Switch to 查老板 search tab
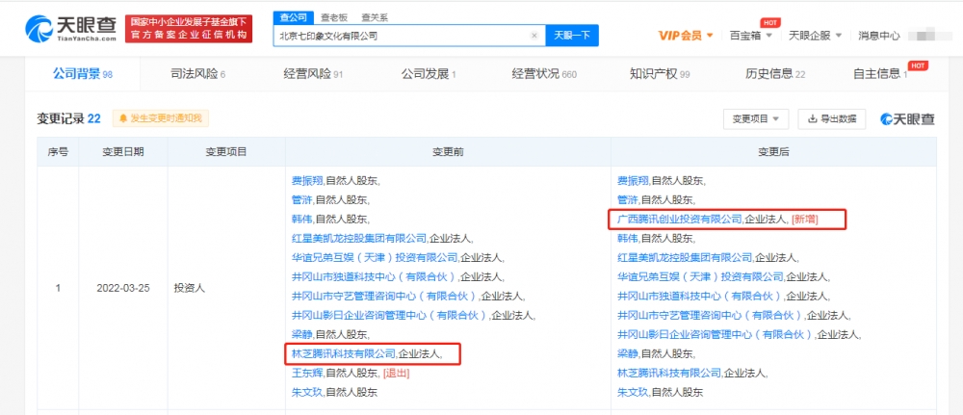The image size is (963, 415). 333,17
